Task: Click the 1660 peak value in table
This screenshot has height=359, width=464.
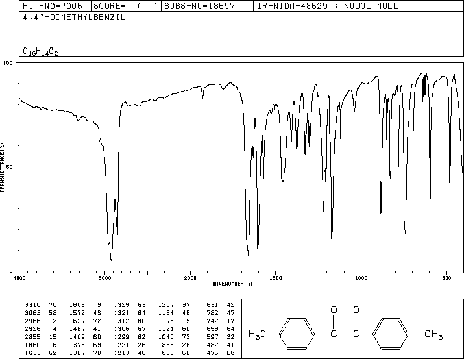Action: click(33, 345)
